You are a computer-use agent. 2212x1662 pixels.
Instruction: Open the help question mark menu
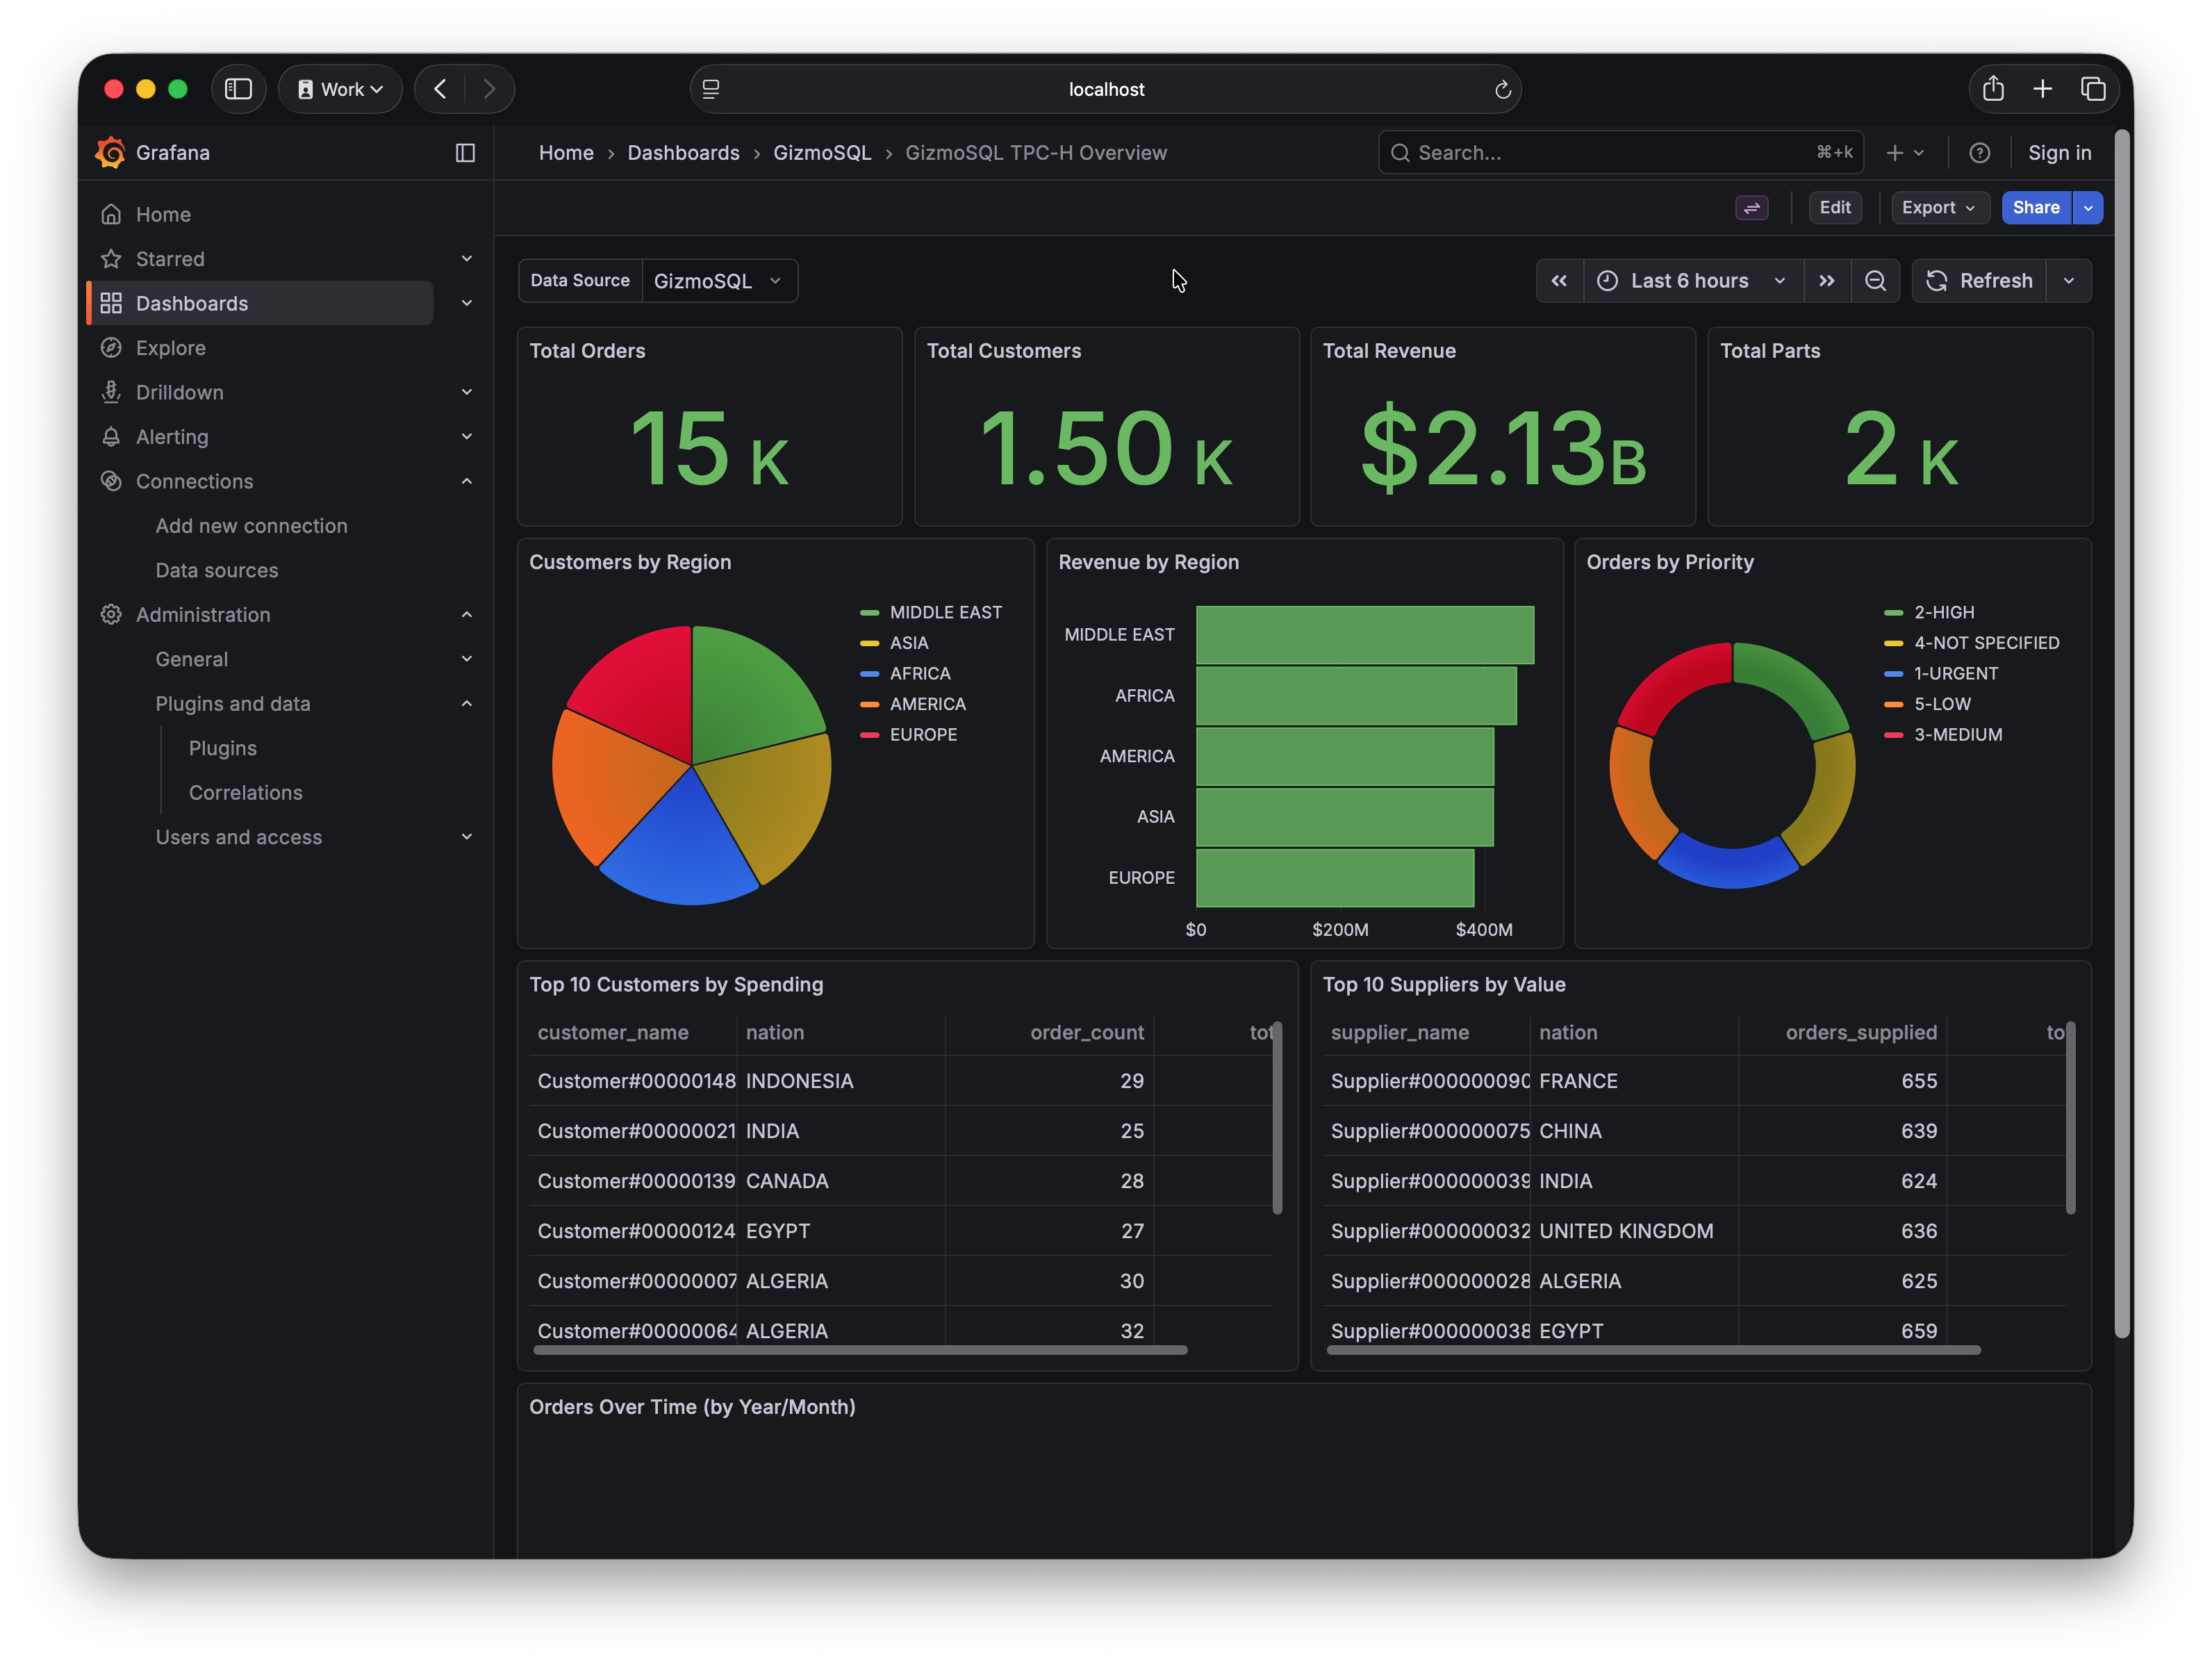pos(1979,153)
